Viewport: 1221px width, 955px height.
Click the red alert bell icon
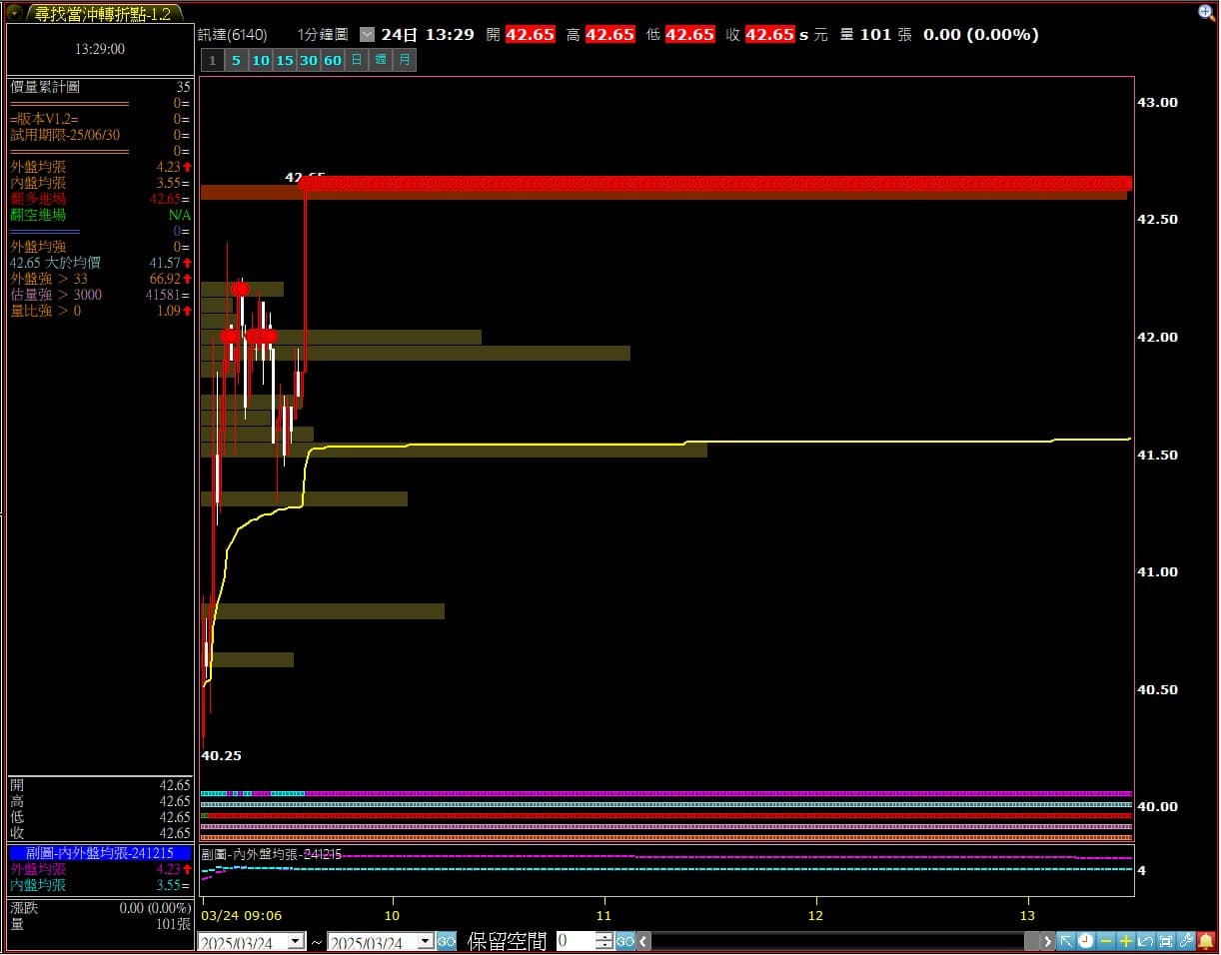pos(1206,941)
